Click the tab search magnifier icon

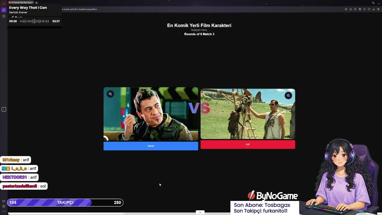[x=373, y=3]
